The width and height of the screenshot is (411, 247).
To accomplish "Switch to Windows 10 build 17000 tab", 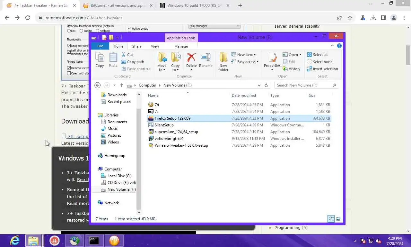I will (194, 5).
